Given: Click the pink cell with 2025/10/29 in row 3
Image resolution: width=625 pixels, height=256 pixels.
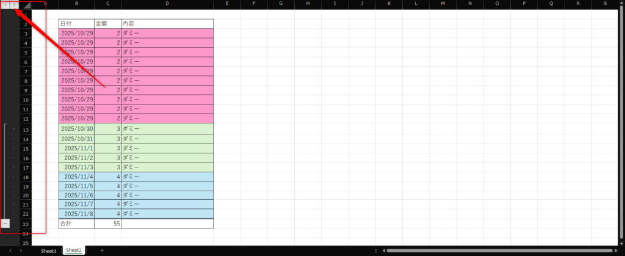Looking at the screenshot, I should (76, 34).
